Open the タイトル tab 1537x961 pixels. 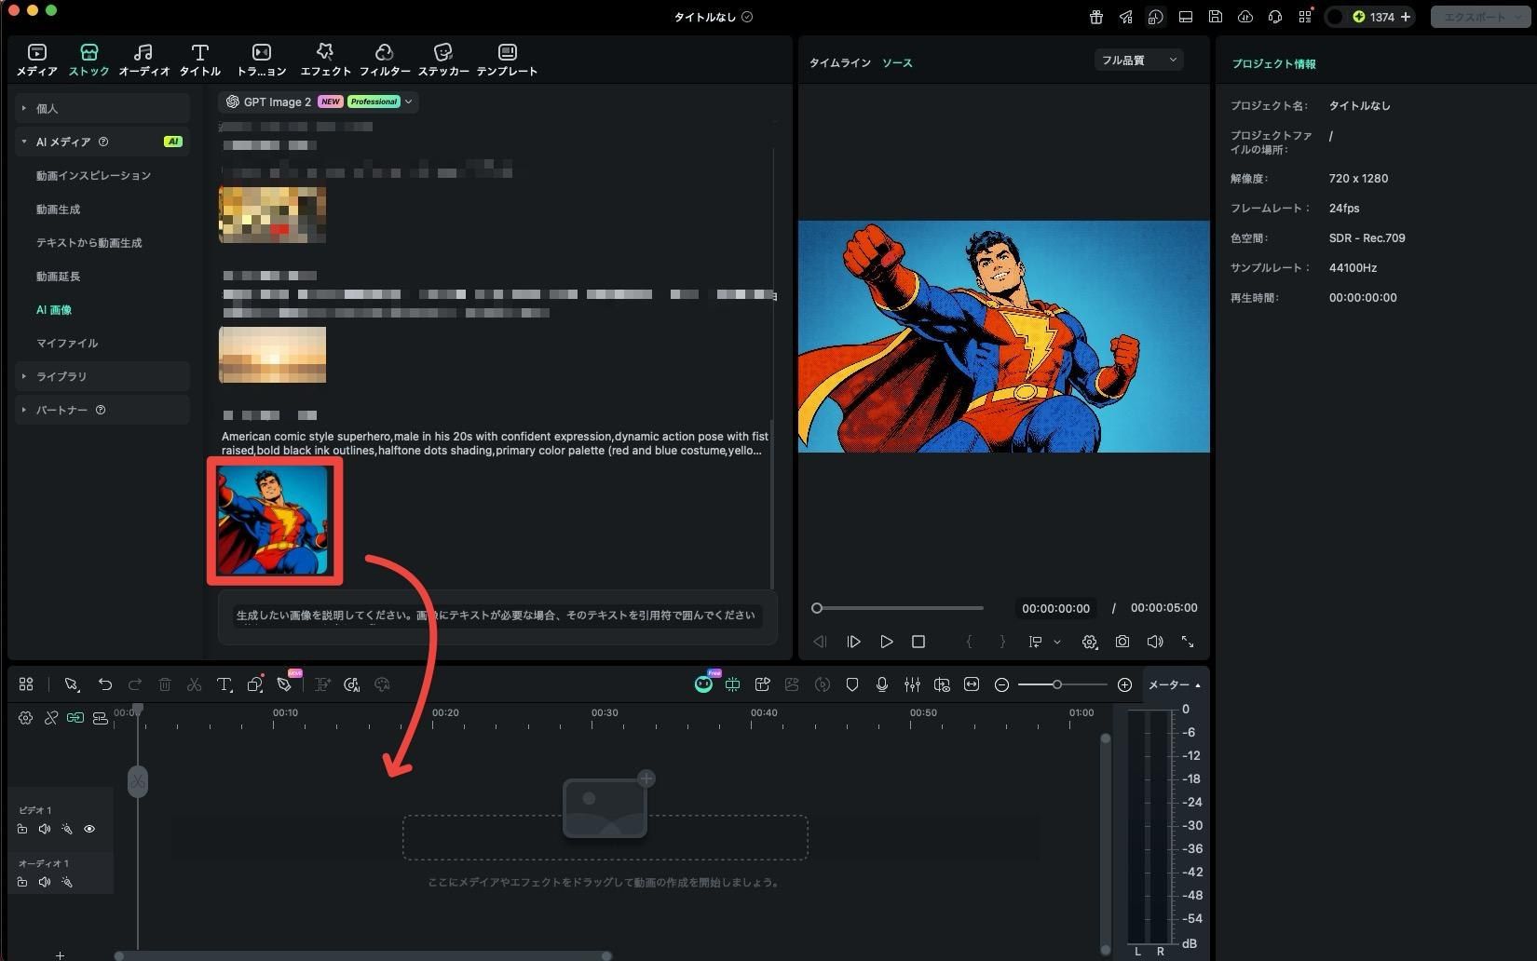pos(199,60)
